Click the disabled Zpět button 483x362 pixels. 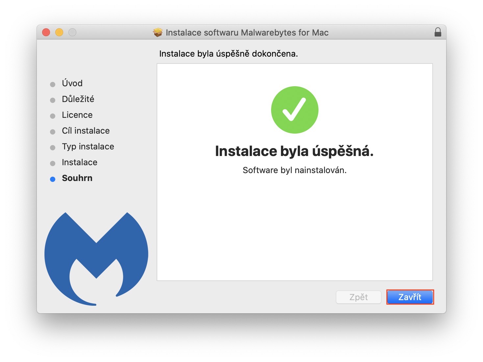(359, 297)
